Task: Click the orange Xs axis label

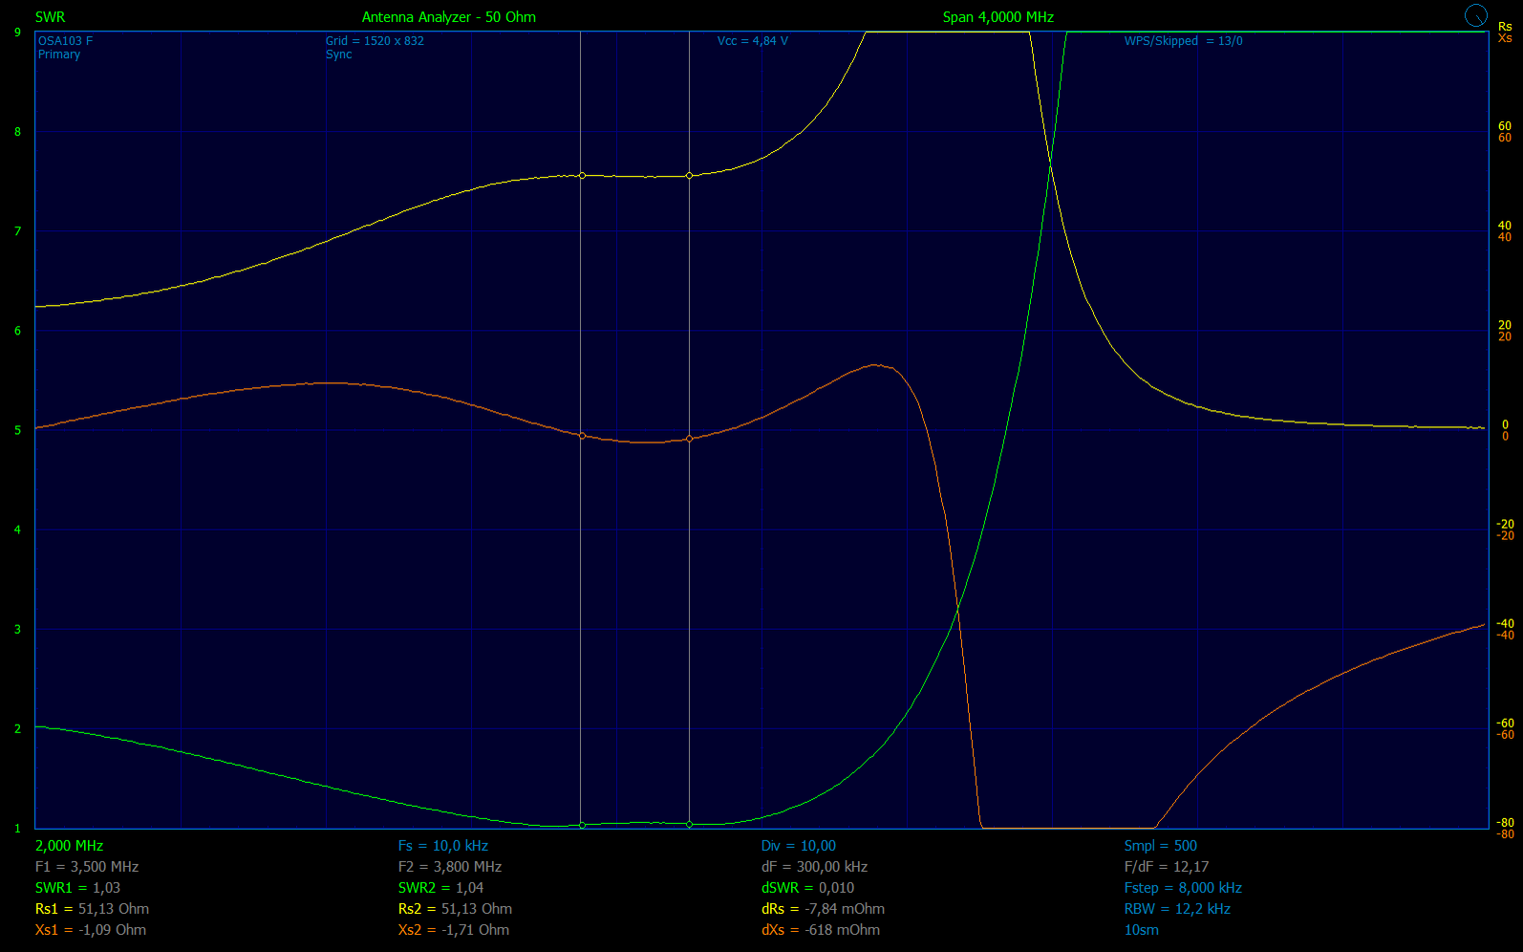Action: tap(1505, 38)
